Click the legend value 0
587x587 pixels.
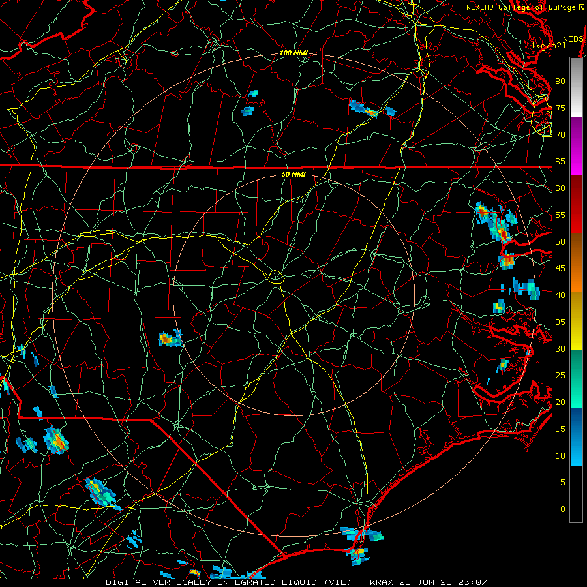click(x=563, y=509)
